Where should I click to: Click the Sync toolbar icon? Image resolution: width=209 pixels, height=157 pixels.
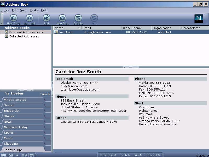(x=94, y=18)
